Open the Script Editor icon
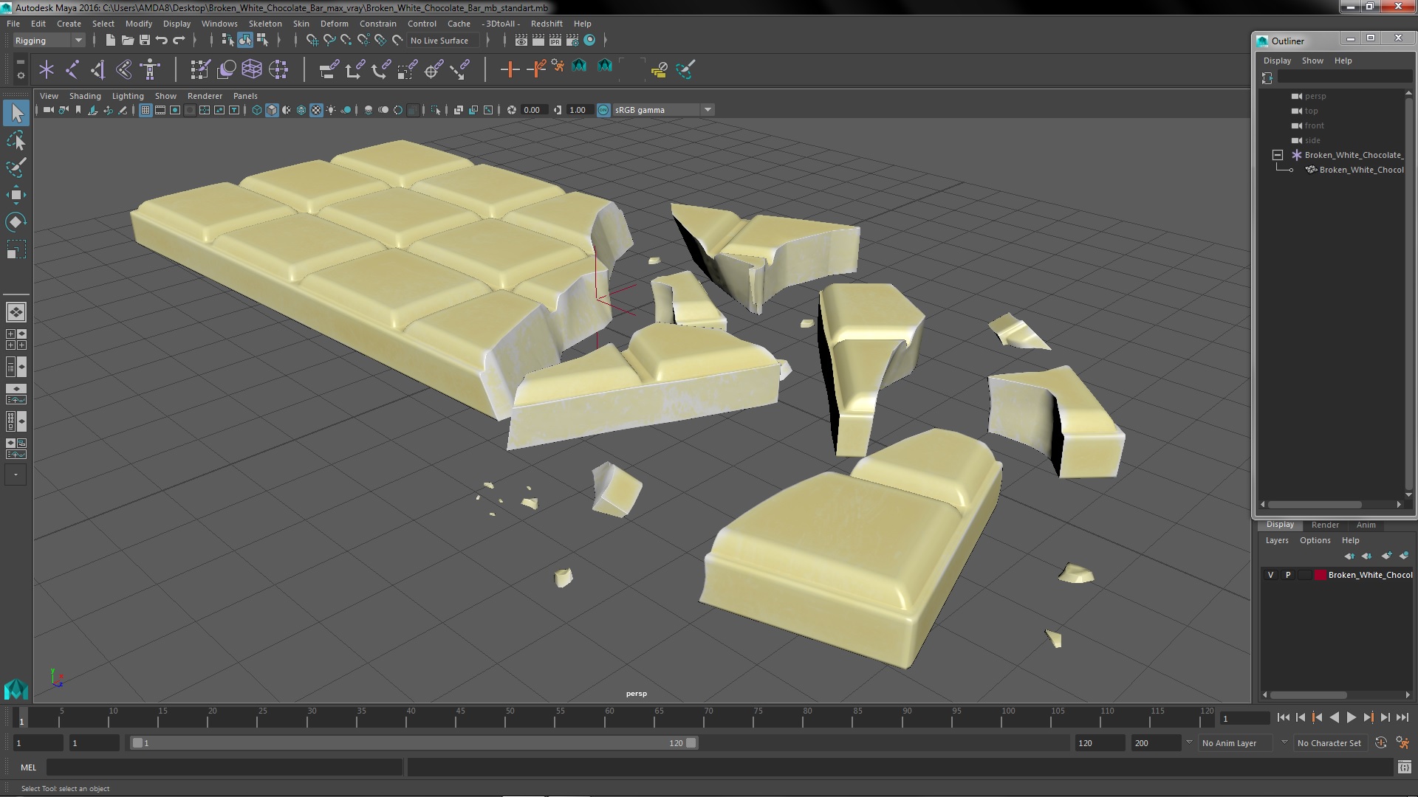Image resolution: width=1418 pixels, height=797 pixels. click(1404, 767)
